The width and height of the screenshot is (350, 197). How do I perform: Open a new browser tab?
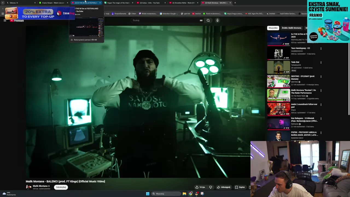pos(235,3)
